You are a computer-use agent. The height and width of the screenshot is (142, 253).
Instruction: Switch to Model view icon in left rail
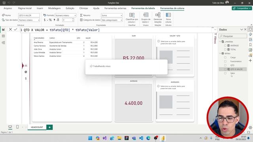[x=4, y=43]
